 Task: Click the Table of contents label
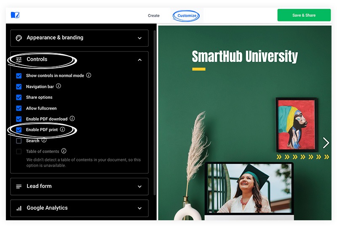click(43, 151)
